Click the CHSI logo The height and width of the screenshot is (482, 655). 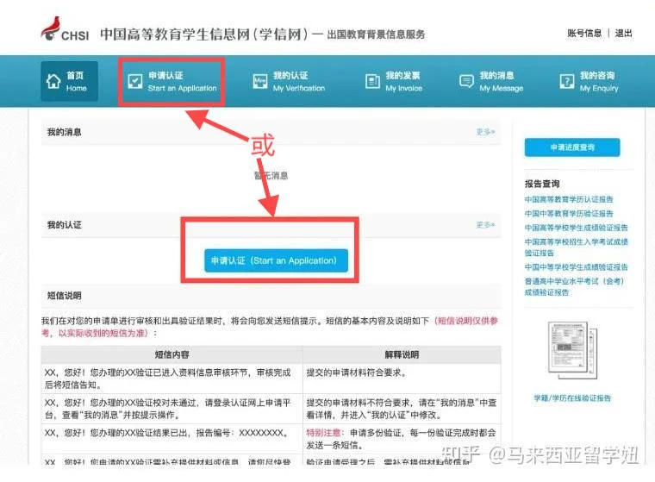click(65, 29)
